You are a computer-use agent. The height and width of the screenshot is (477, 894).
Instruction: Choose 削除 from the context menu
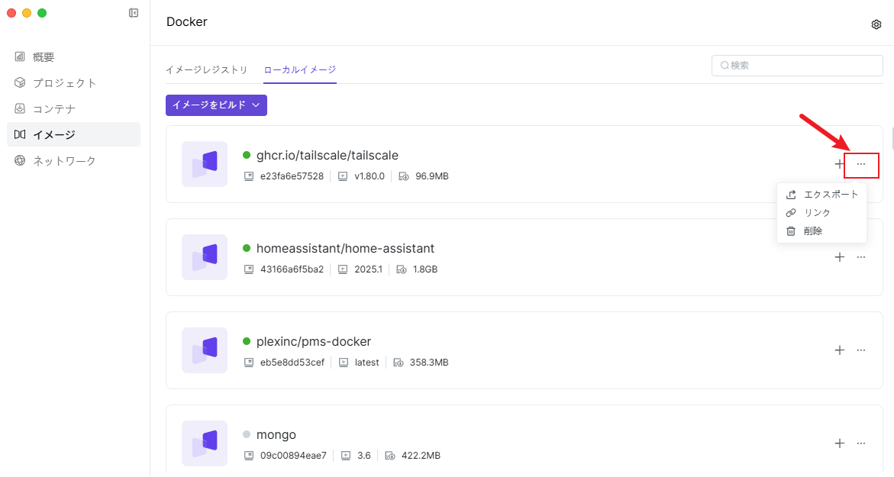812,231
